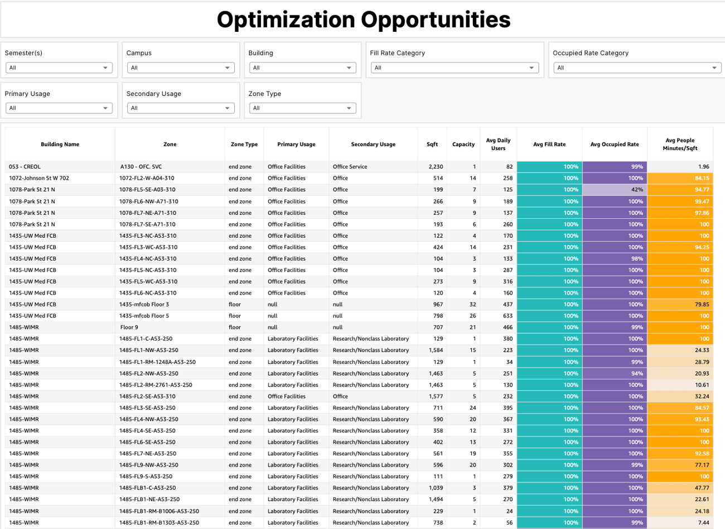Open the Campus filter dropdown
The height and width of the screenshot is (529, 725).
click(x=180, y=67)
